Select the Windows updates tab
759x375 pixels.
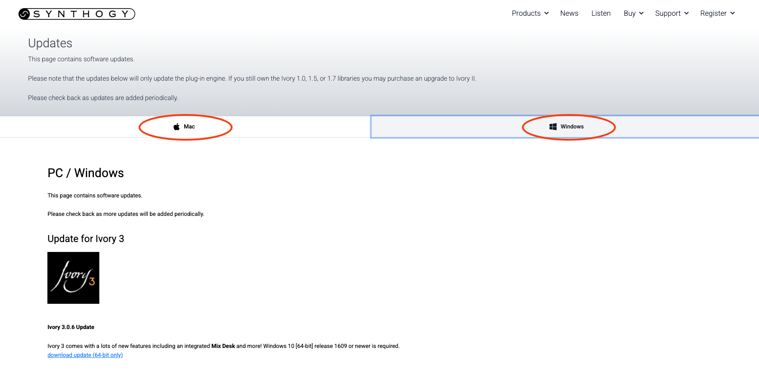(565, 127)
